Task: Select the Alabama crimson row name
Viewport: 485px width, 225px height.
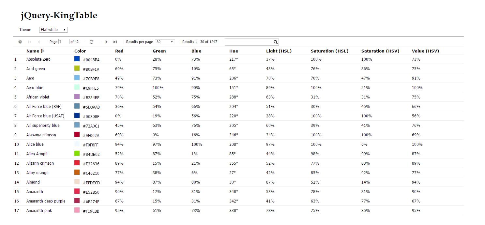Action: coord(41,135)
